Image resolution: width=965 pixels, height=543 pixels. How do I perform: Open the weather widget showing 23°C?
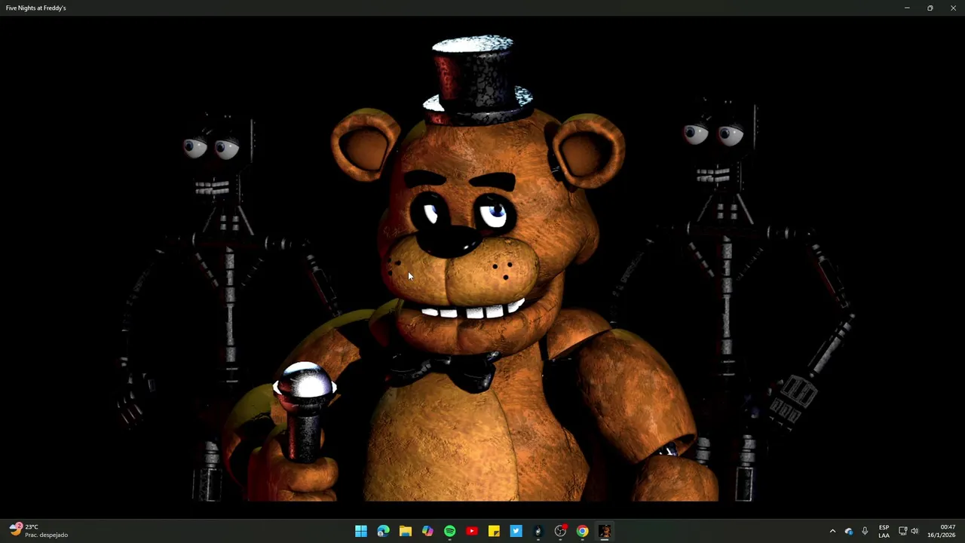pos(38,531)
